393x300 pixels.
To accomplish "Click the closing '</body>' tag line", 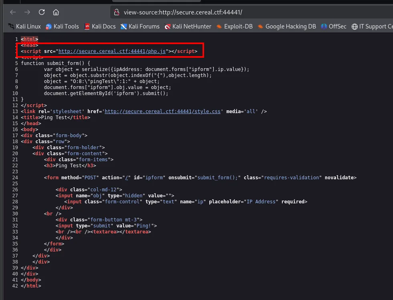I will [31, 280].
